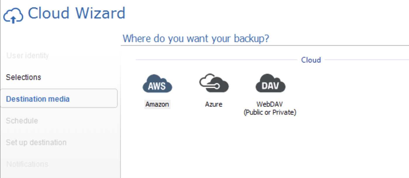Click the "(Public or Private)" subtitle text

click(270, 112)
